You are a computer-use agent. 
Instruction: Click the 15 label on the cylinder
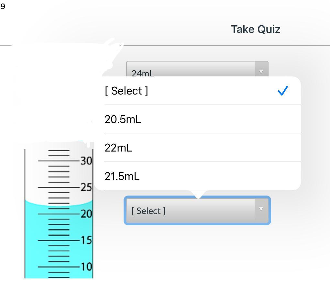[x=86, y=240]
